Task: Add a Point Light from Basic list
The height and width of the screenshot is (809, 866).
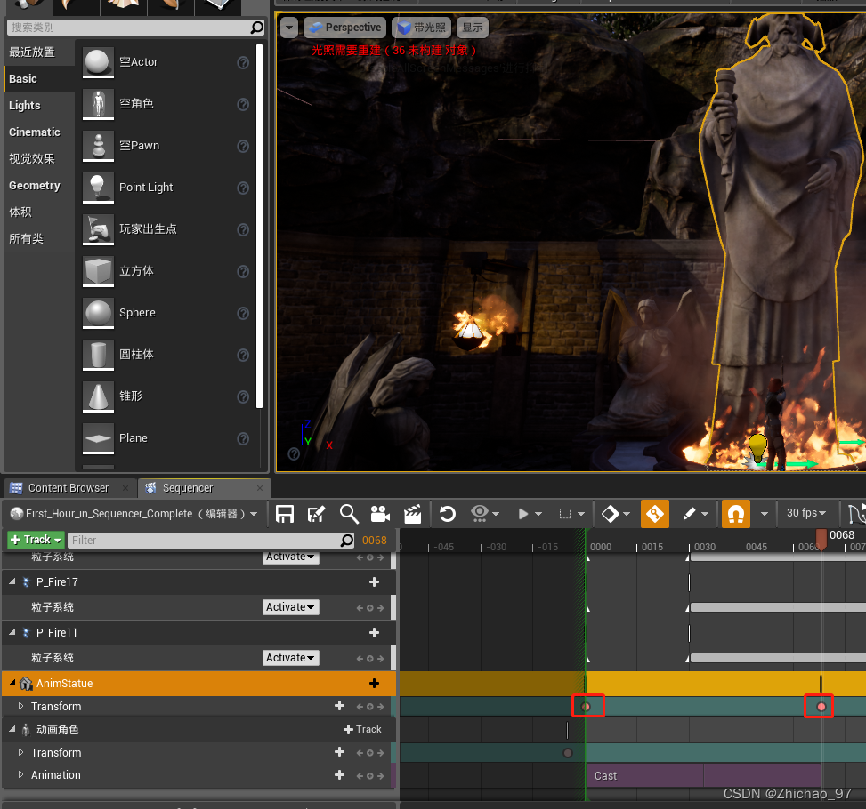Action: (146, 188)
